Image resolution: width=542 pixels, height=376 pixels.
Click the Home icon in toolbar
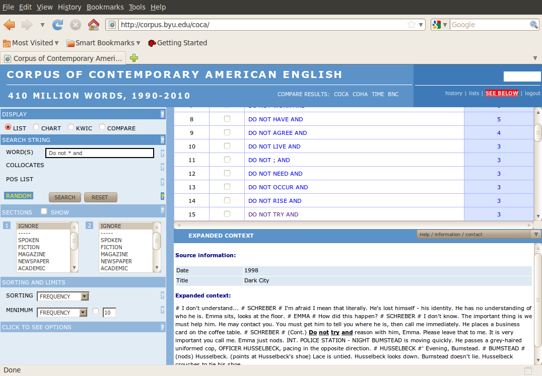93,25
